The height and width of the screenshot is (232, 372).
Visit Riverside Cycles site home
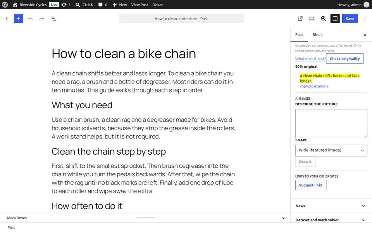coord(30,5)
